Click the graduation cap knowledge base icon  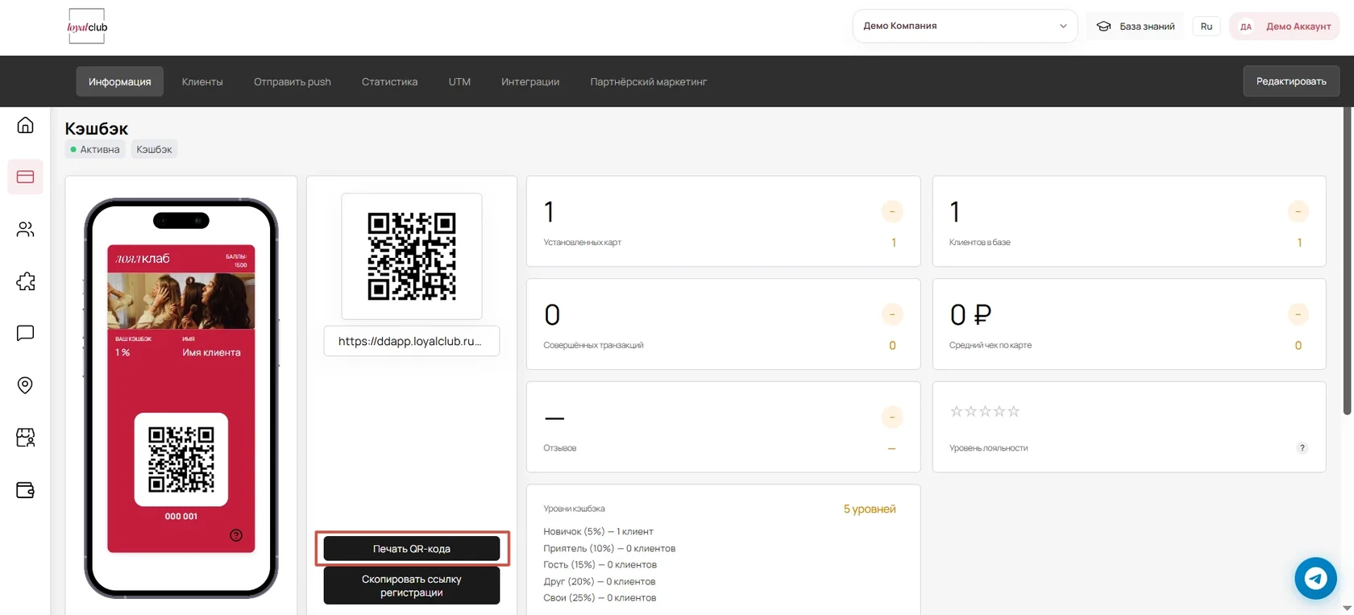(1104, 27)
